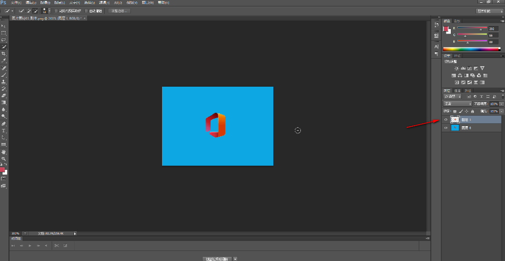Select the Hand tool

(x=4, y=151)
